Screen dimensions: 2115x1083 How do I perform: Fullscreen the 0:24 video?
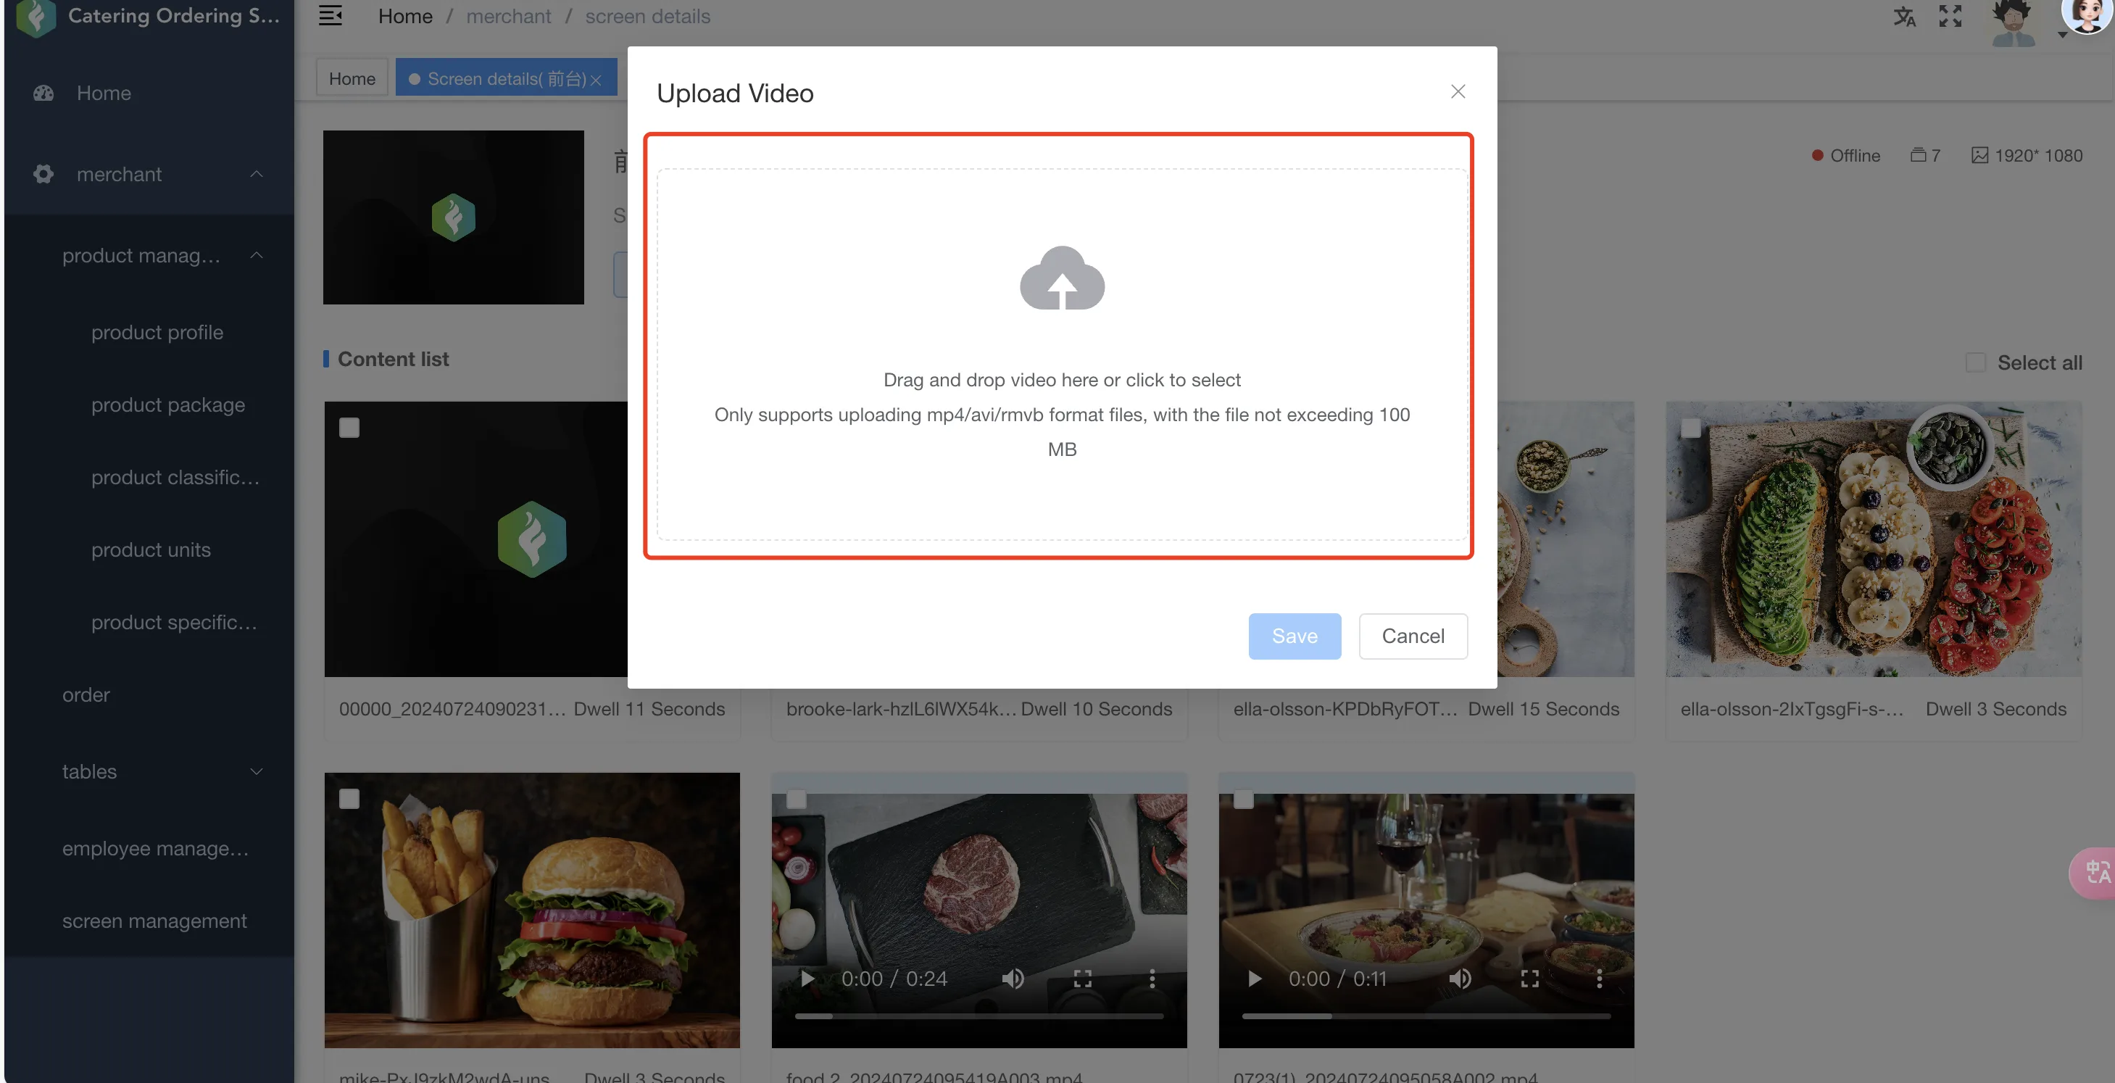click(x=1082, y=978)
